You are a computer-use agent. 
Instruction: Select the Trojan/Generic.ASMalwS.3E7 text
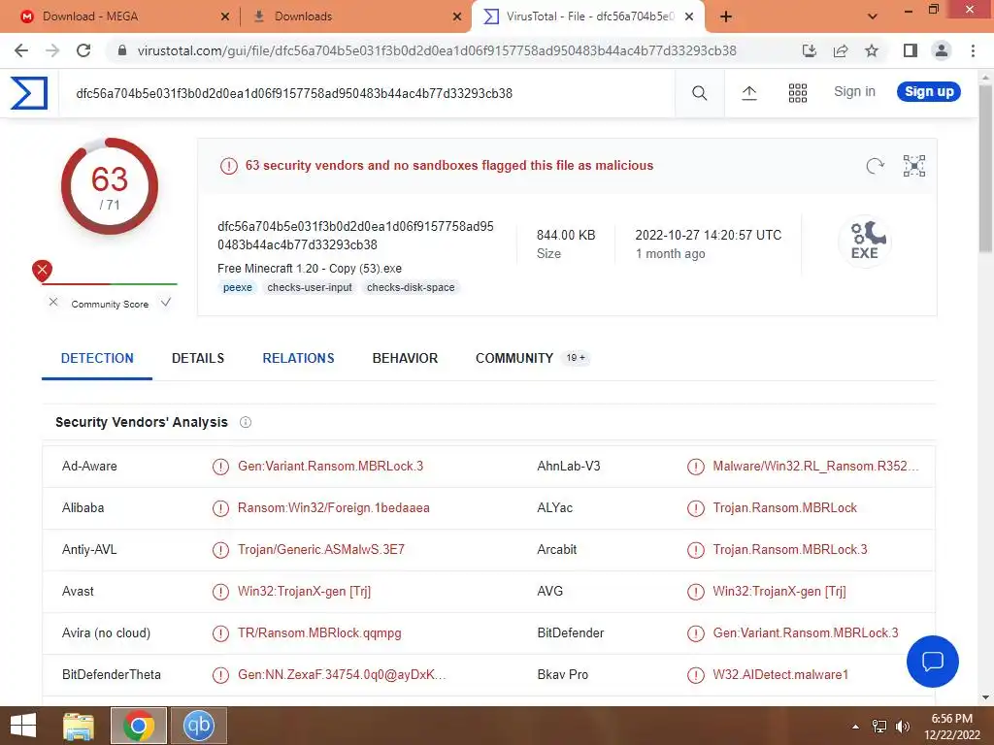320,550
